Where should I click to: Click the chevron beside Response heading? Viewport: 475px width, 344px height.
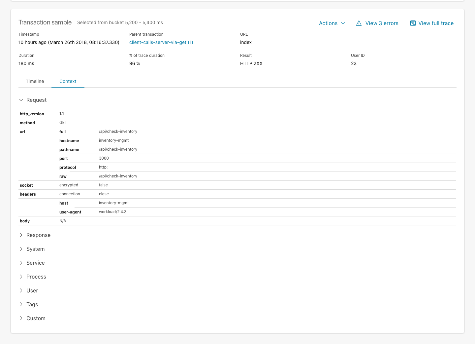click(21, 235)
